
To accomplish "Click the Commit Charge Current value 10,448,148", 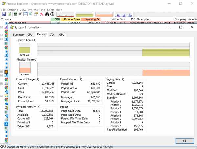I will click(x=48, y=84).
